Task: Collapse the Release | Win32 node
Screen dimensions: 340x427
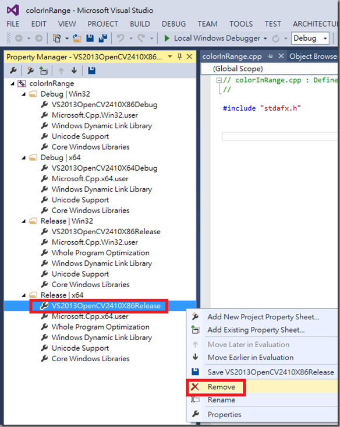Action: (x=24, y=221)
